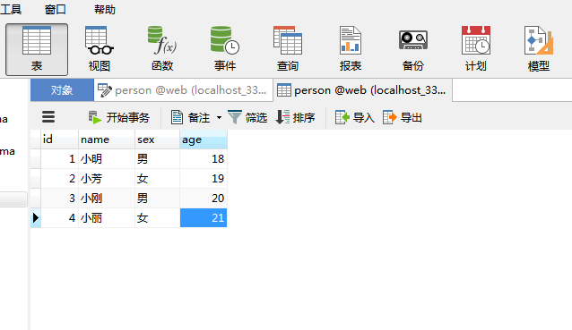Switch to the person data table tab

tap(363, 89)
